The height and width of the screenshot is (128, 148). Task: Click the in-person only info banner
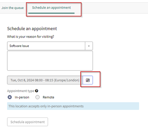pos(73,106)
